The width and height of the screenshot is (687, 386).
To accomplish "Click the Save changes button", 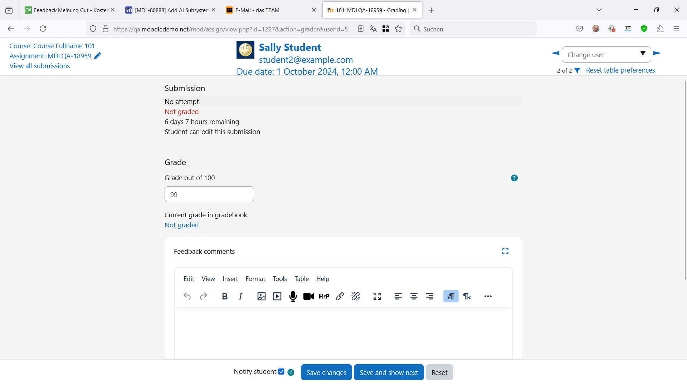I will point(326,372).
